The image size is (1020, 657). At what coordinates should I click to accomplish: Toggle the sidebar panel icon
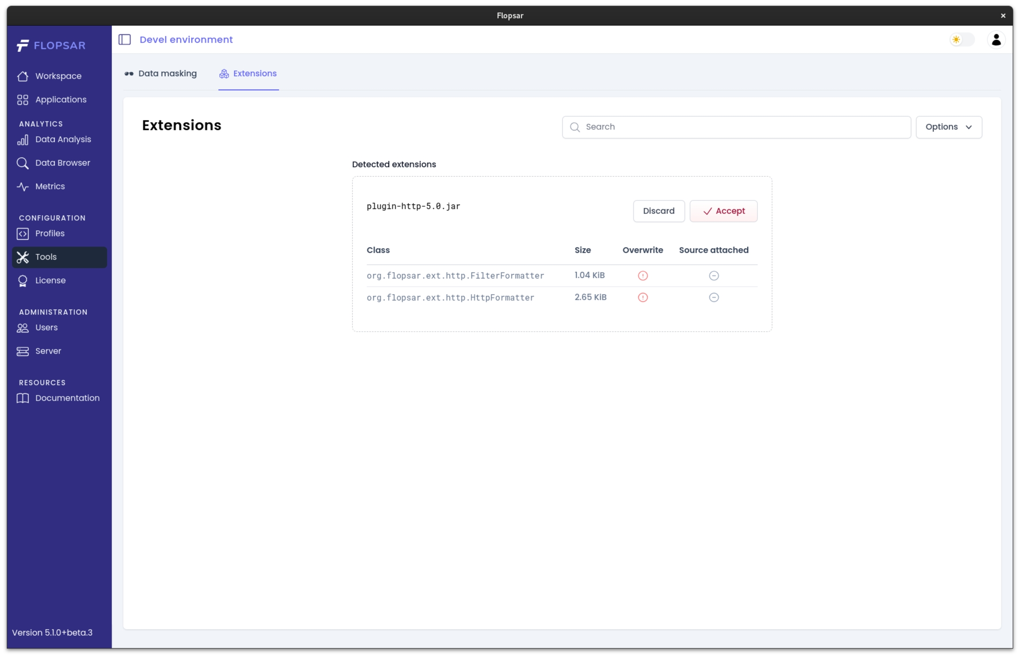(124, 39)
